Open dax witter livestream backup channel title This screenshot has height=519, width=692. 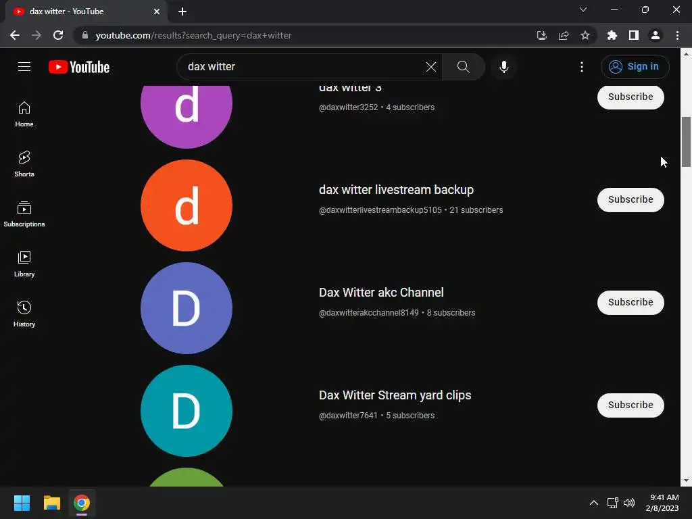pos(396,190)
